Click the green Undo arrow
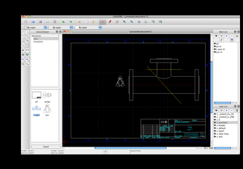The height and width of the screenshot is (169, 243). click(x=64, y=22)
